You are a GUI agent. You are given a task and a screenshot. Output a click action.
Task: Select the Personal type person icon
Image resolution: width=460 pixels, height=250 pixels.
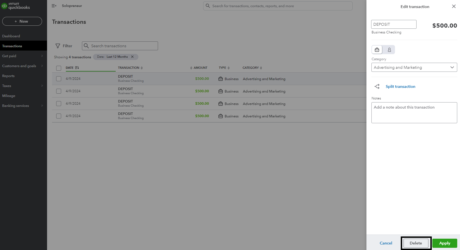389,50
